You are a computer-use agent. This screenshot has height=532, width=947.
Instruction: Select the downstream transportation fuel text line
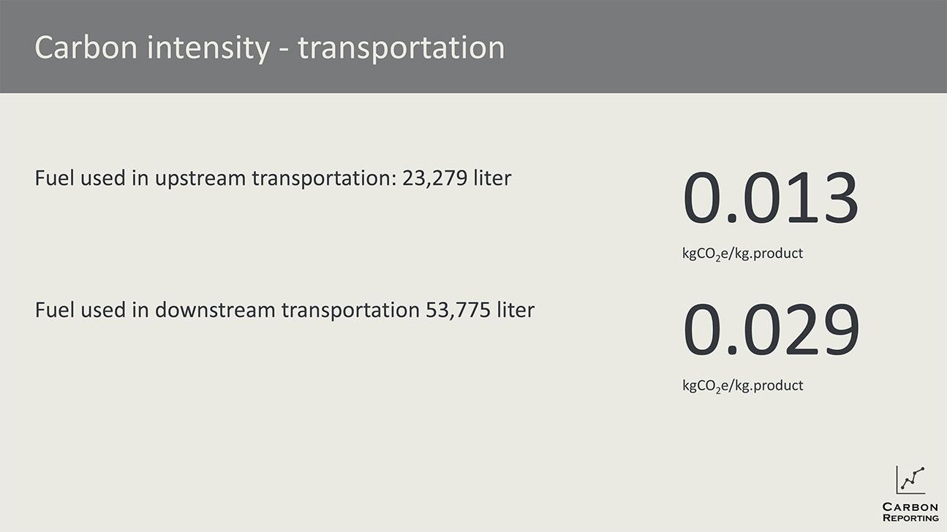(284, 310)
